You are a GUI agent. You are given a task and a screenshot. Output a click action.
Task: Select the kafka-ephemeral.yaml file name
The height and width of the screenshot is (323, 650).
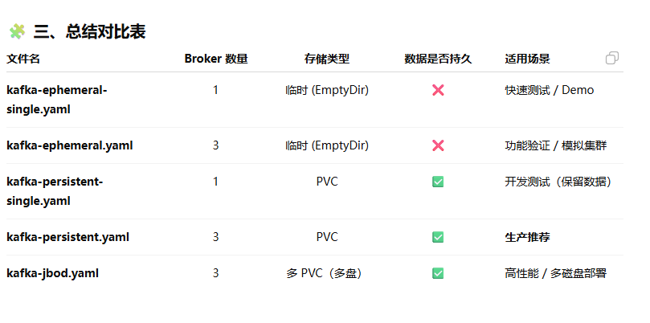coord(70,145)
